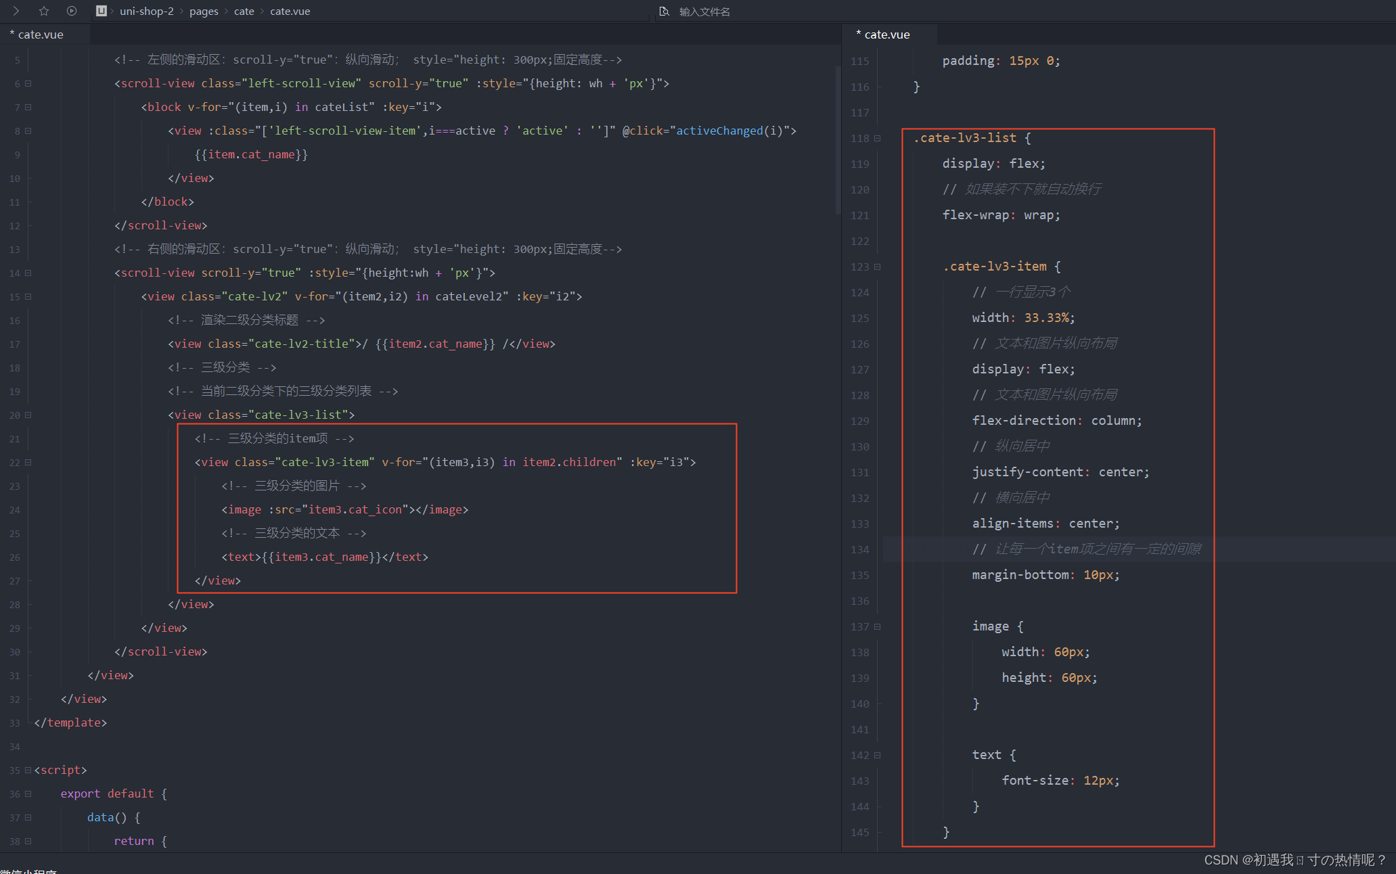Click the </block> closing tag
1396x874 pixels.
click(168, 202)
